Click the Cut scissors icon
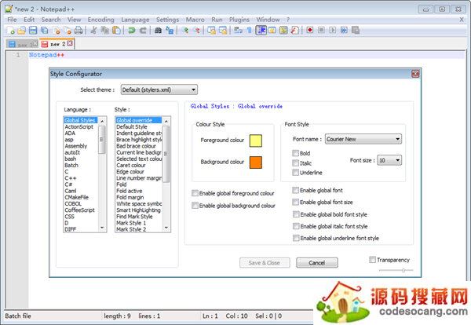This screenshot has height=325, width=471. pos(93,31)
